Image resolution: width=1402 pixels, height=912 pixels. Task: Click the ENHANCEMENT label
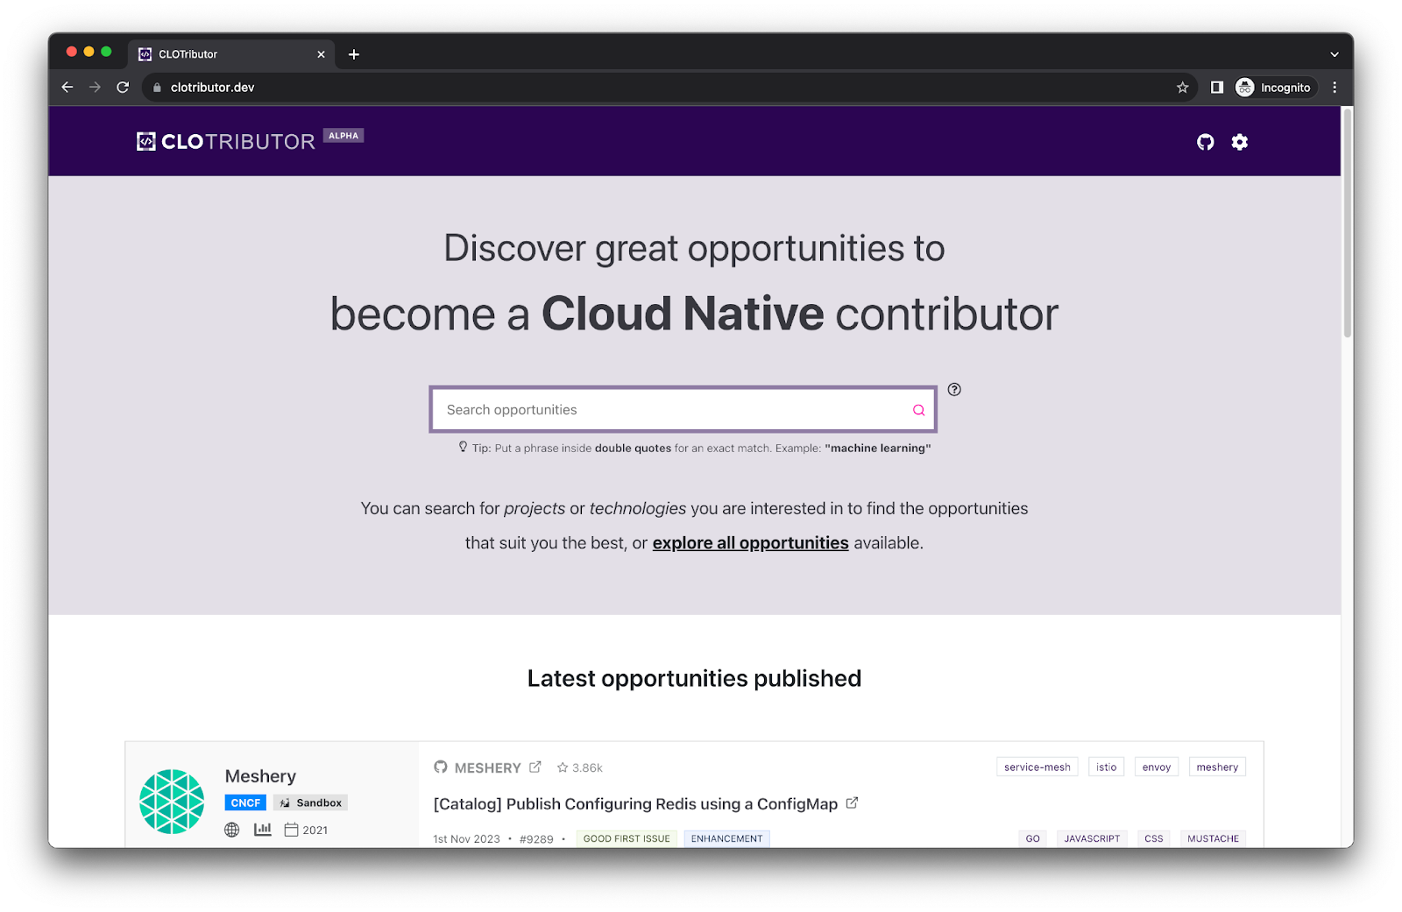726,838
